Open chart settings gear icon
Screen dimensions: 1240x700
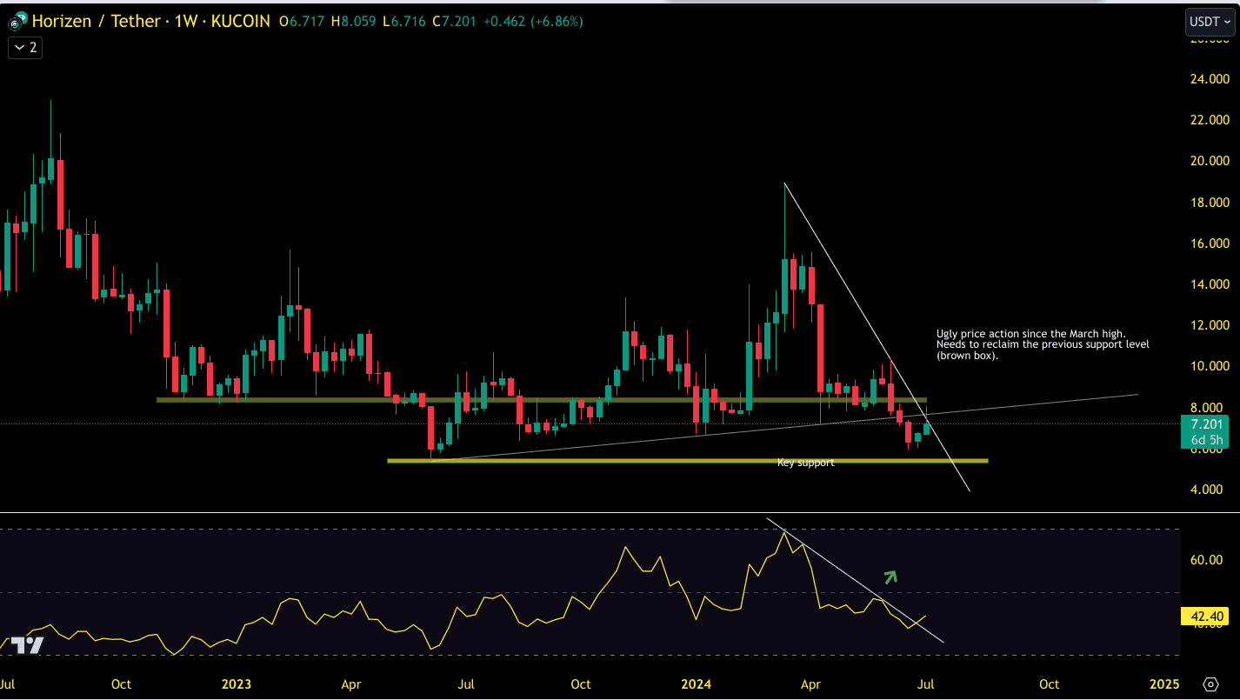tap(1210, 683)
